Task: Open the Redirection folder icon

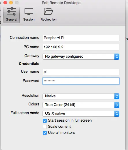Action: pos(49,11)
